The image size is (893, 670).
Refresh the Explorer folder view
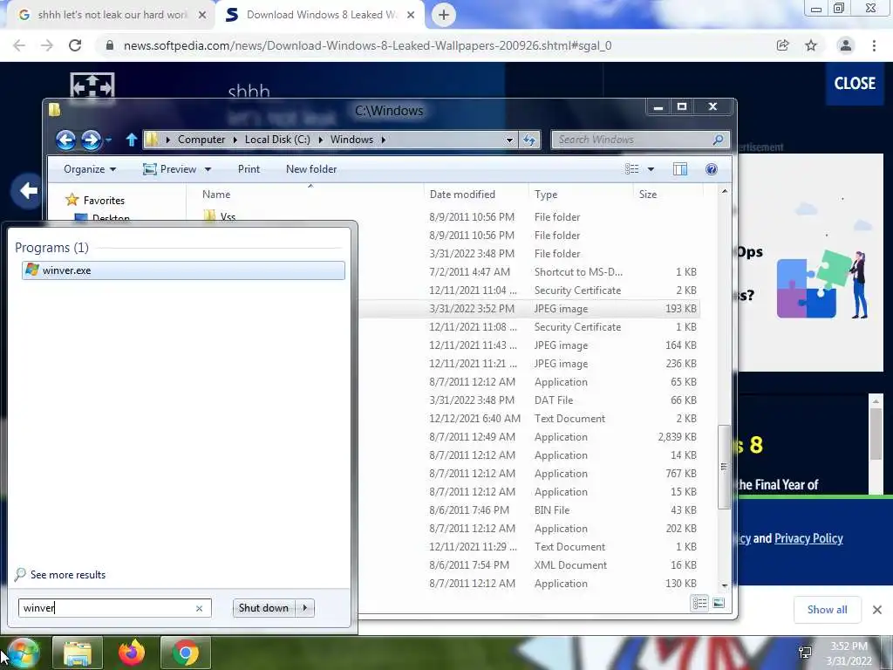point(529,140)
